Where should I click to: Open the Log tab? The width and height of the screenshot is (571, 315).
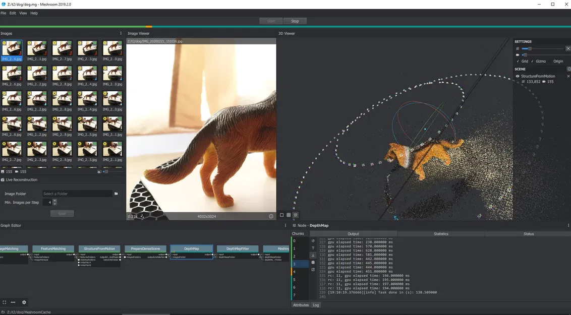(316, 305)
